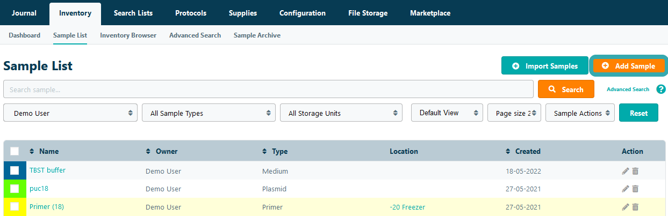Click the trash icon for puc18 row
This screenshot has height=216, width=668.
(x=635, y=189)
